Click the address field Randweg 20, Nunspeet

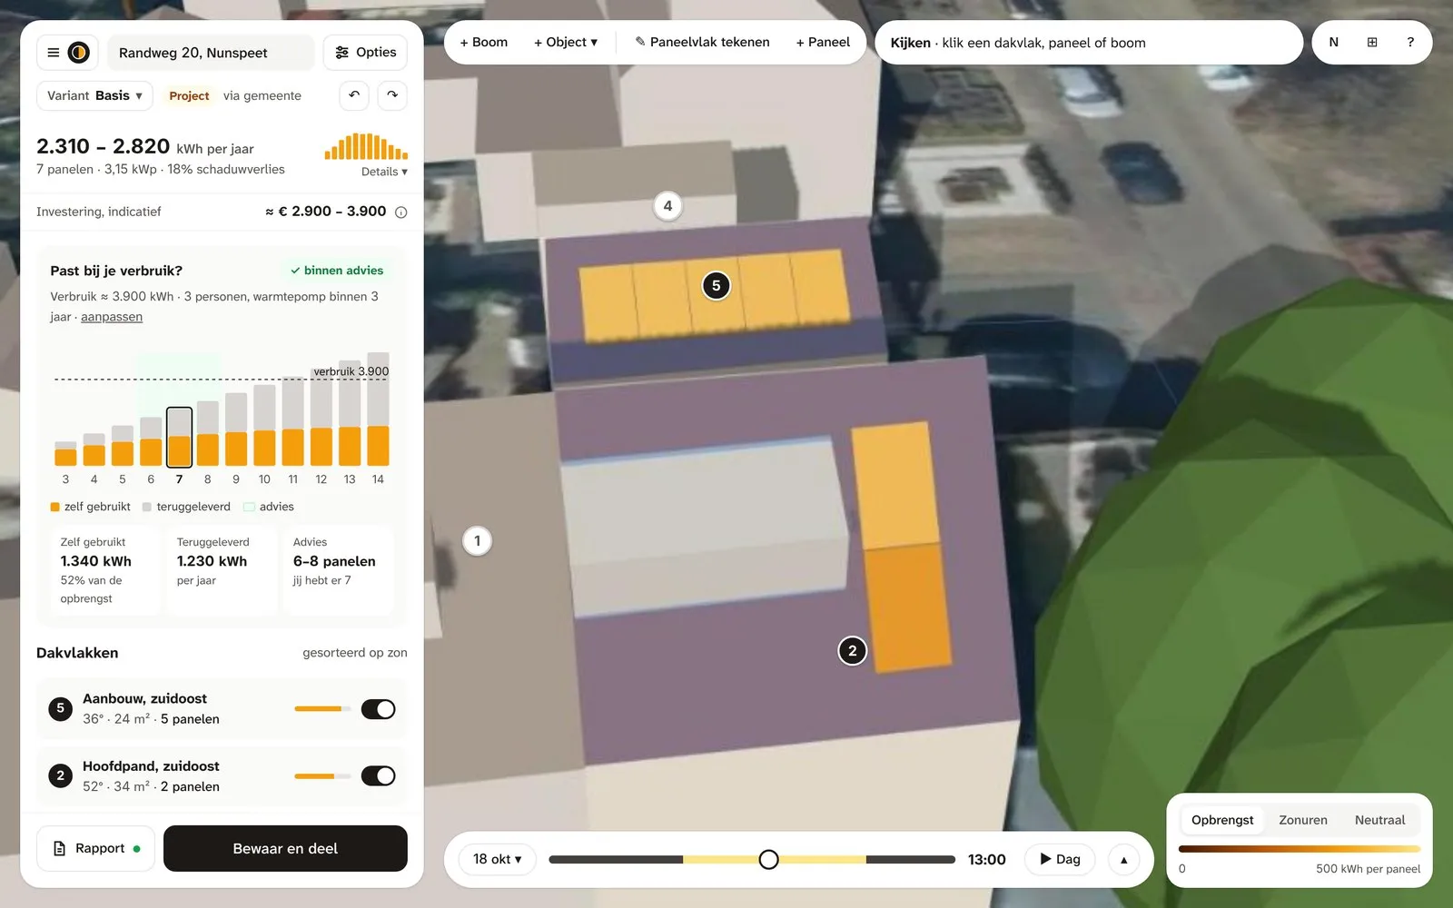(x=211, y=53)
